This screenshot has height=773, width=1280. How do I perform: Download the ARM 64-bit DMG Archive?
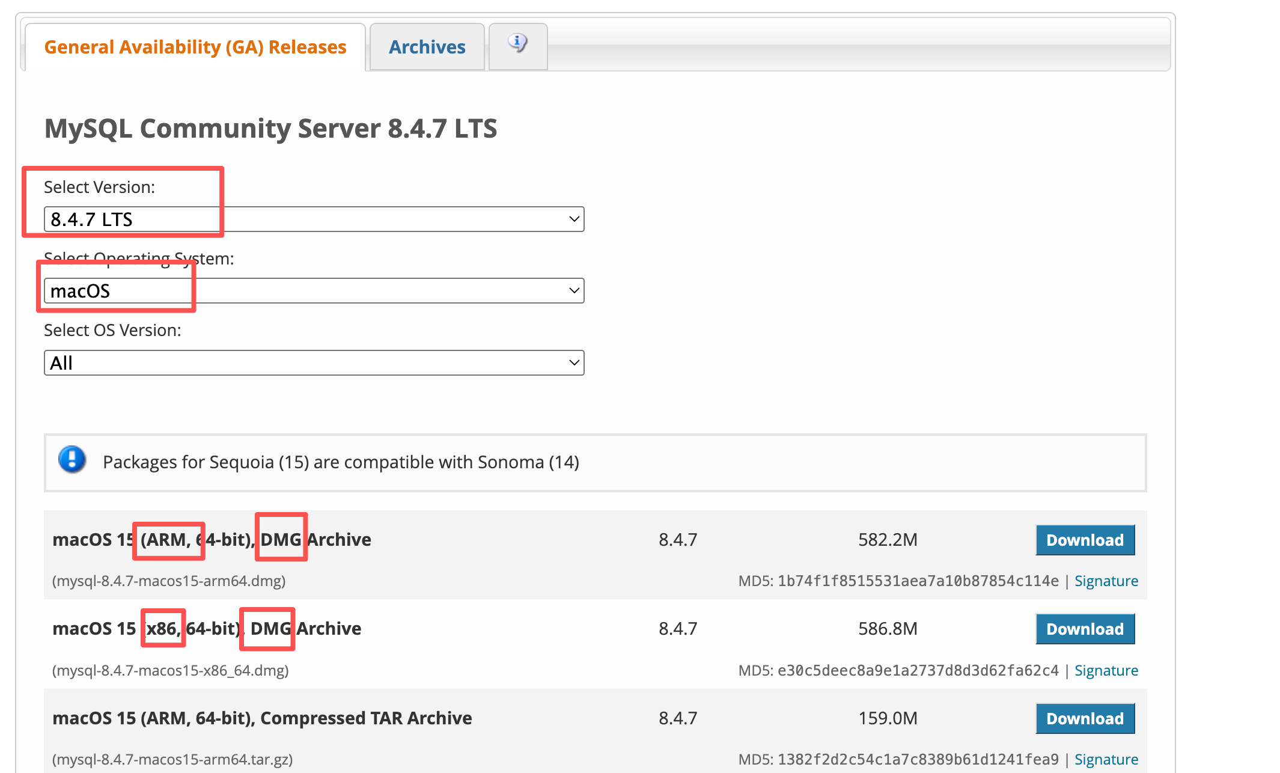pyautogui.click(x=1085, y=540)
